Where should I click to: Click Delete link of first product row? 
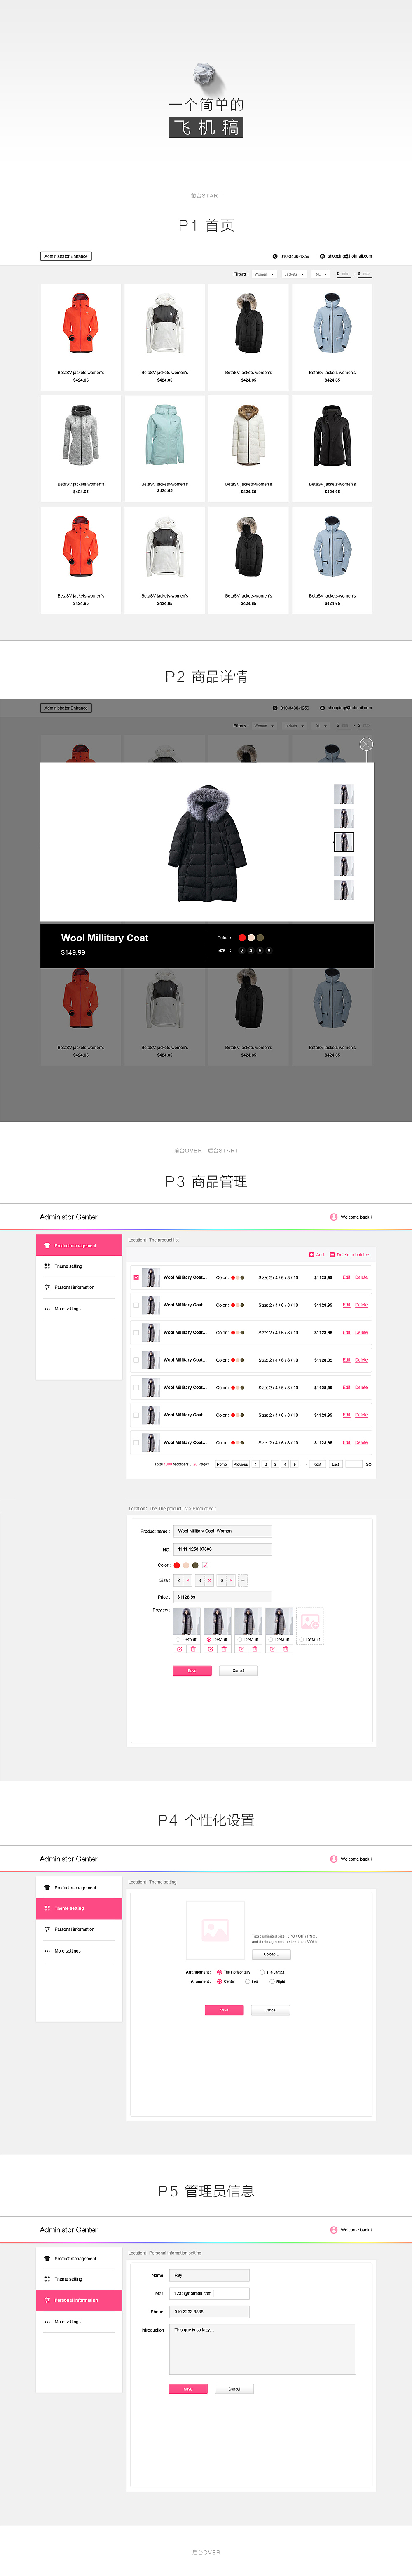click(361, 1277)
